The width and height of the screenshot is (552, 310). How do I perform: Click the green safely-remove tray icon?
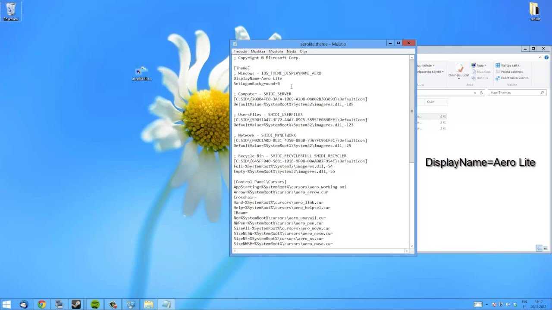point(514,304)
